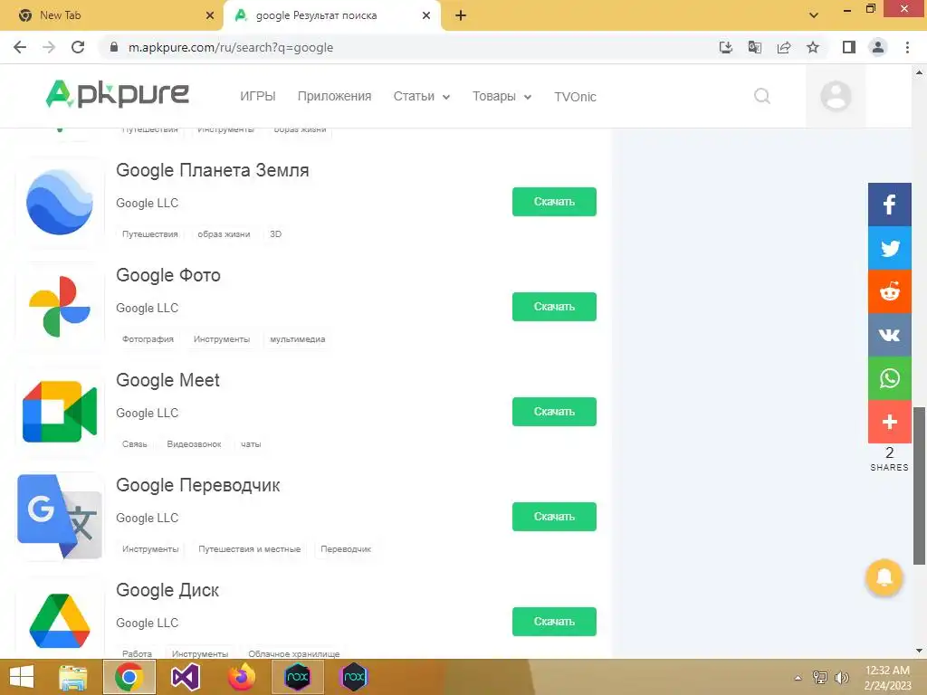Switch to the New Tab browser tab
927x695 pixels.
(x=111, y=15)
